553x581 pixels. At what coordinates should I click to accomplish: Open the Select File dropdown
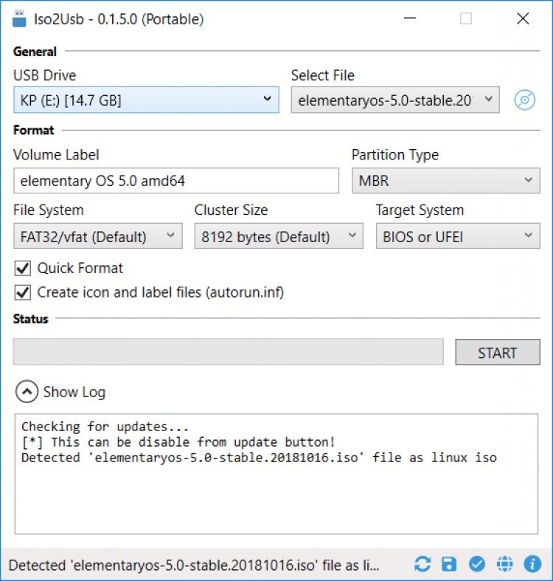(395, 100)
